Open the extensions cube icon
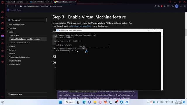 173,6
